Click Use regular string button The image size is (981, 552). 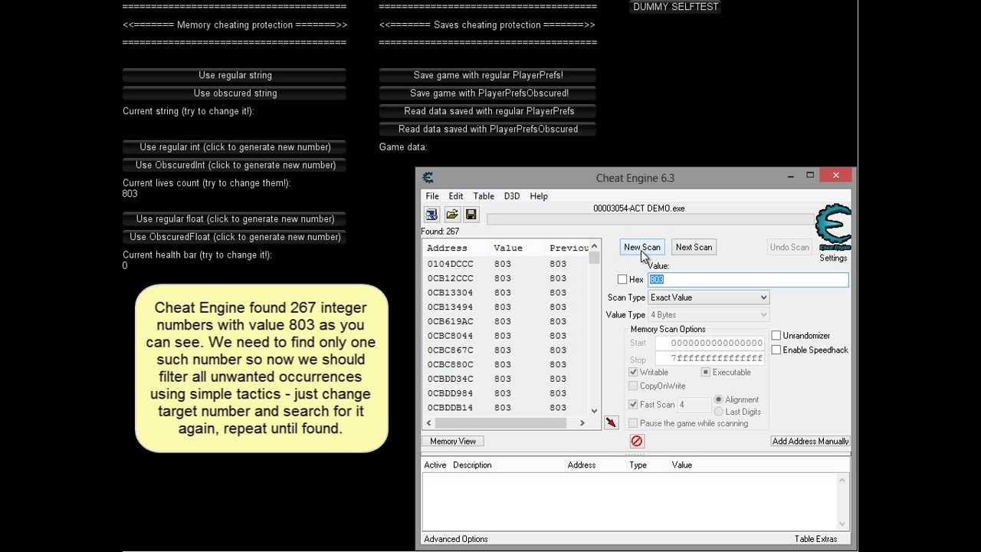coord(235,75)
